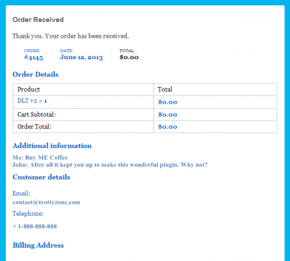Viewport: 290px width, 261px height.
Task: Click the TOTAL: label above amount
Action: coord(127,50)
